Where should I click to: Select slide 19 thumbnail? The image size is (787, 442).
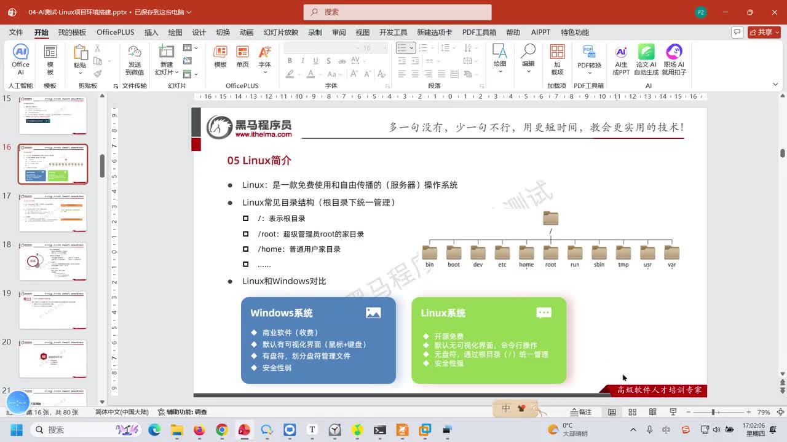[x=52, y=310]
